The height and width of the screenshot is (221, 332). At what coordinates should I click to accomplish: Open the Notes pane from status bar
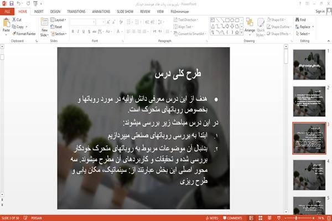tap(212, 218)
